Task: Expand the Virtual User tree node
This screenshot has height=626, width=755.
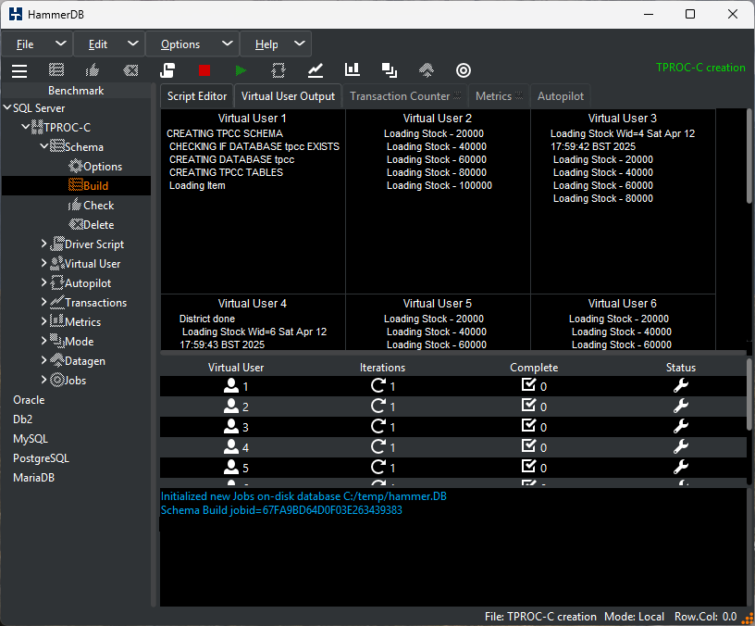Action: 43,263
